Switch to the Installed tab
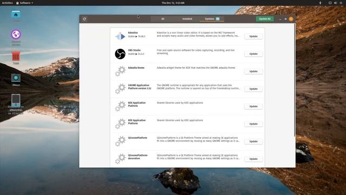Screen dimensions: 346x195 pyautogui.click(x=187, y=19)
